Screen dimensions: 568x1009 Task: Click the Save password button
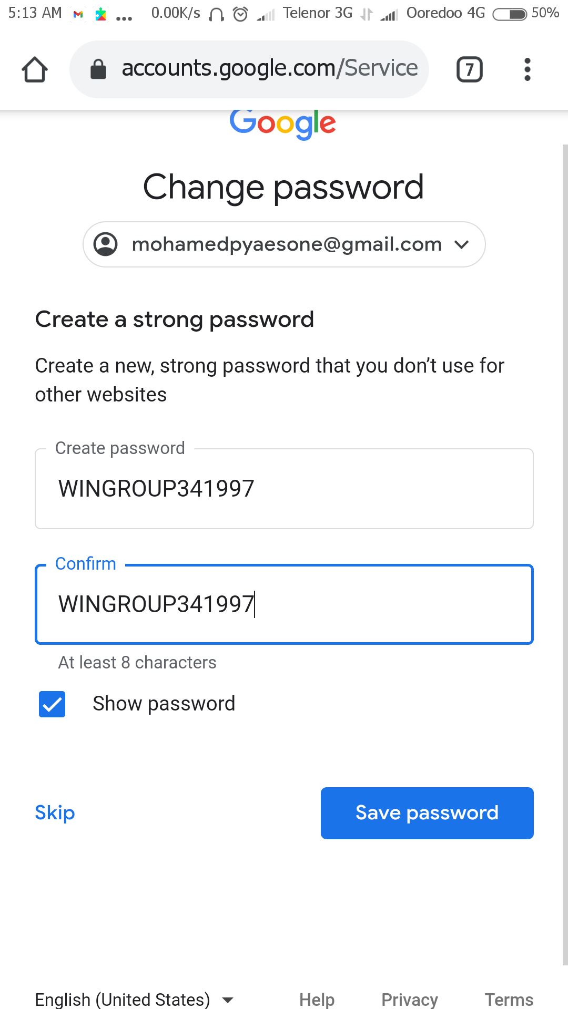427,813
